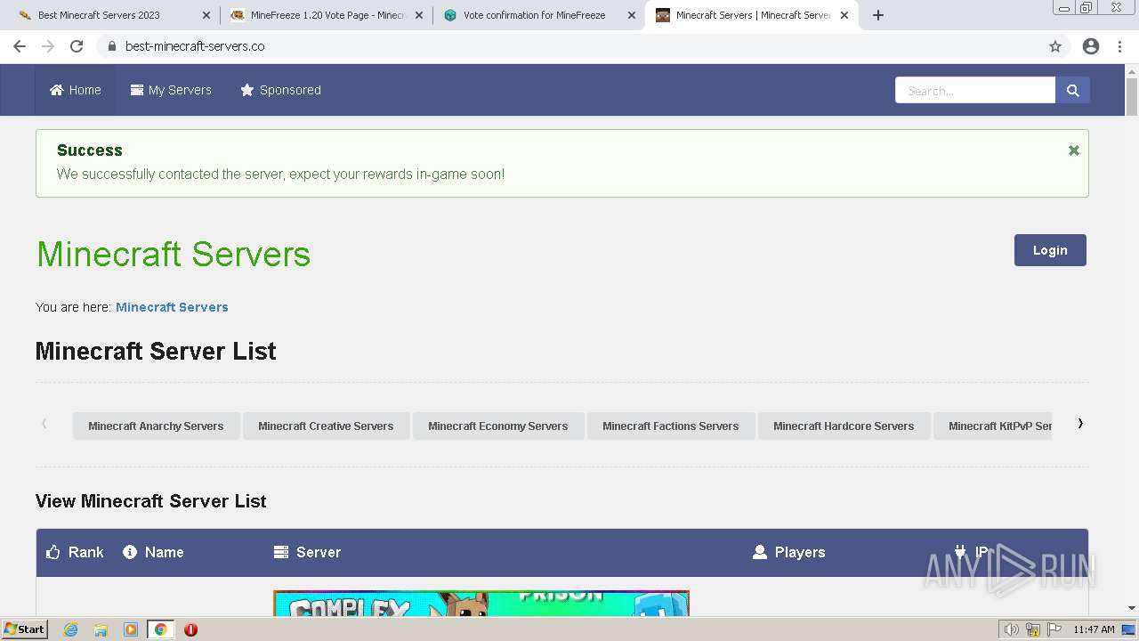Image resolution: width=1139 pixels, height=641 pixels.
Task: Click the Login button
Action: [x=1050, y=250]
